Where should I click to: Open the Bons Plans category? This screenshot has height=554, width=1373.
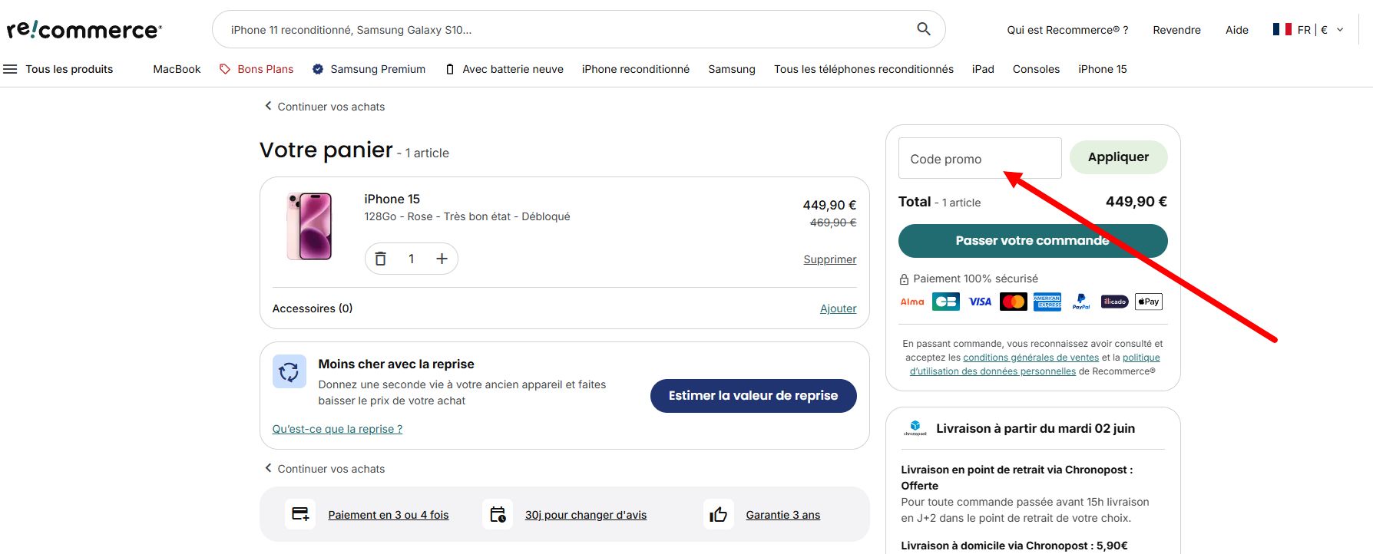pyautogui.click(x=266, y=69)
